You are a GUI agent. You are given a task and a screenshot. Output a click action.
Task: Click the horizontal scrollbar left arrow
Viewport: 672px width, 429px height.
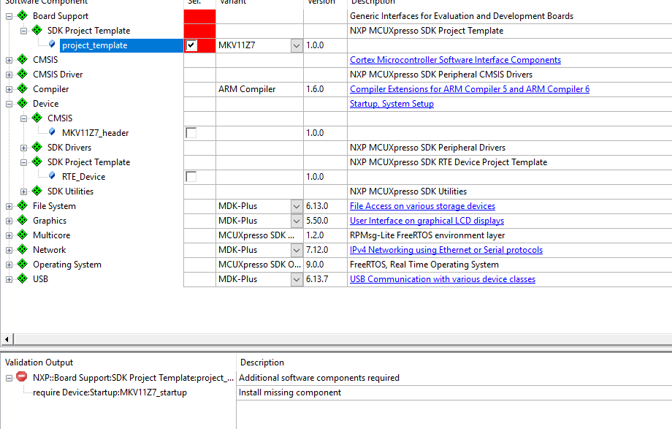(x=7, y=339)
